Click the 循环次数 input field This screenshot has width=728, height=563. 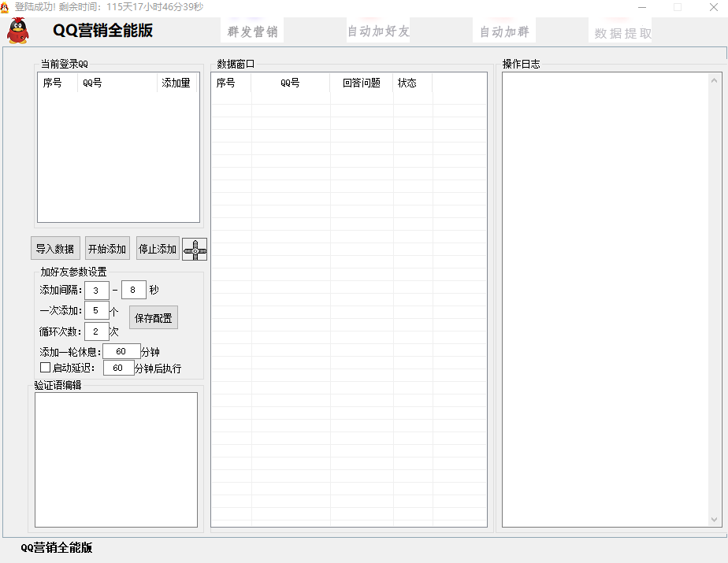click(96, 332)
